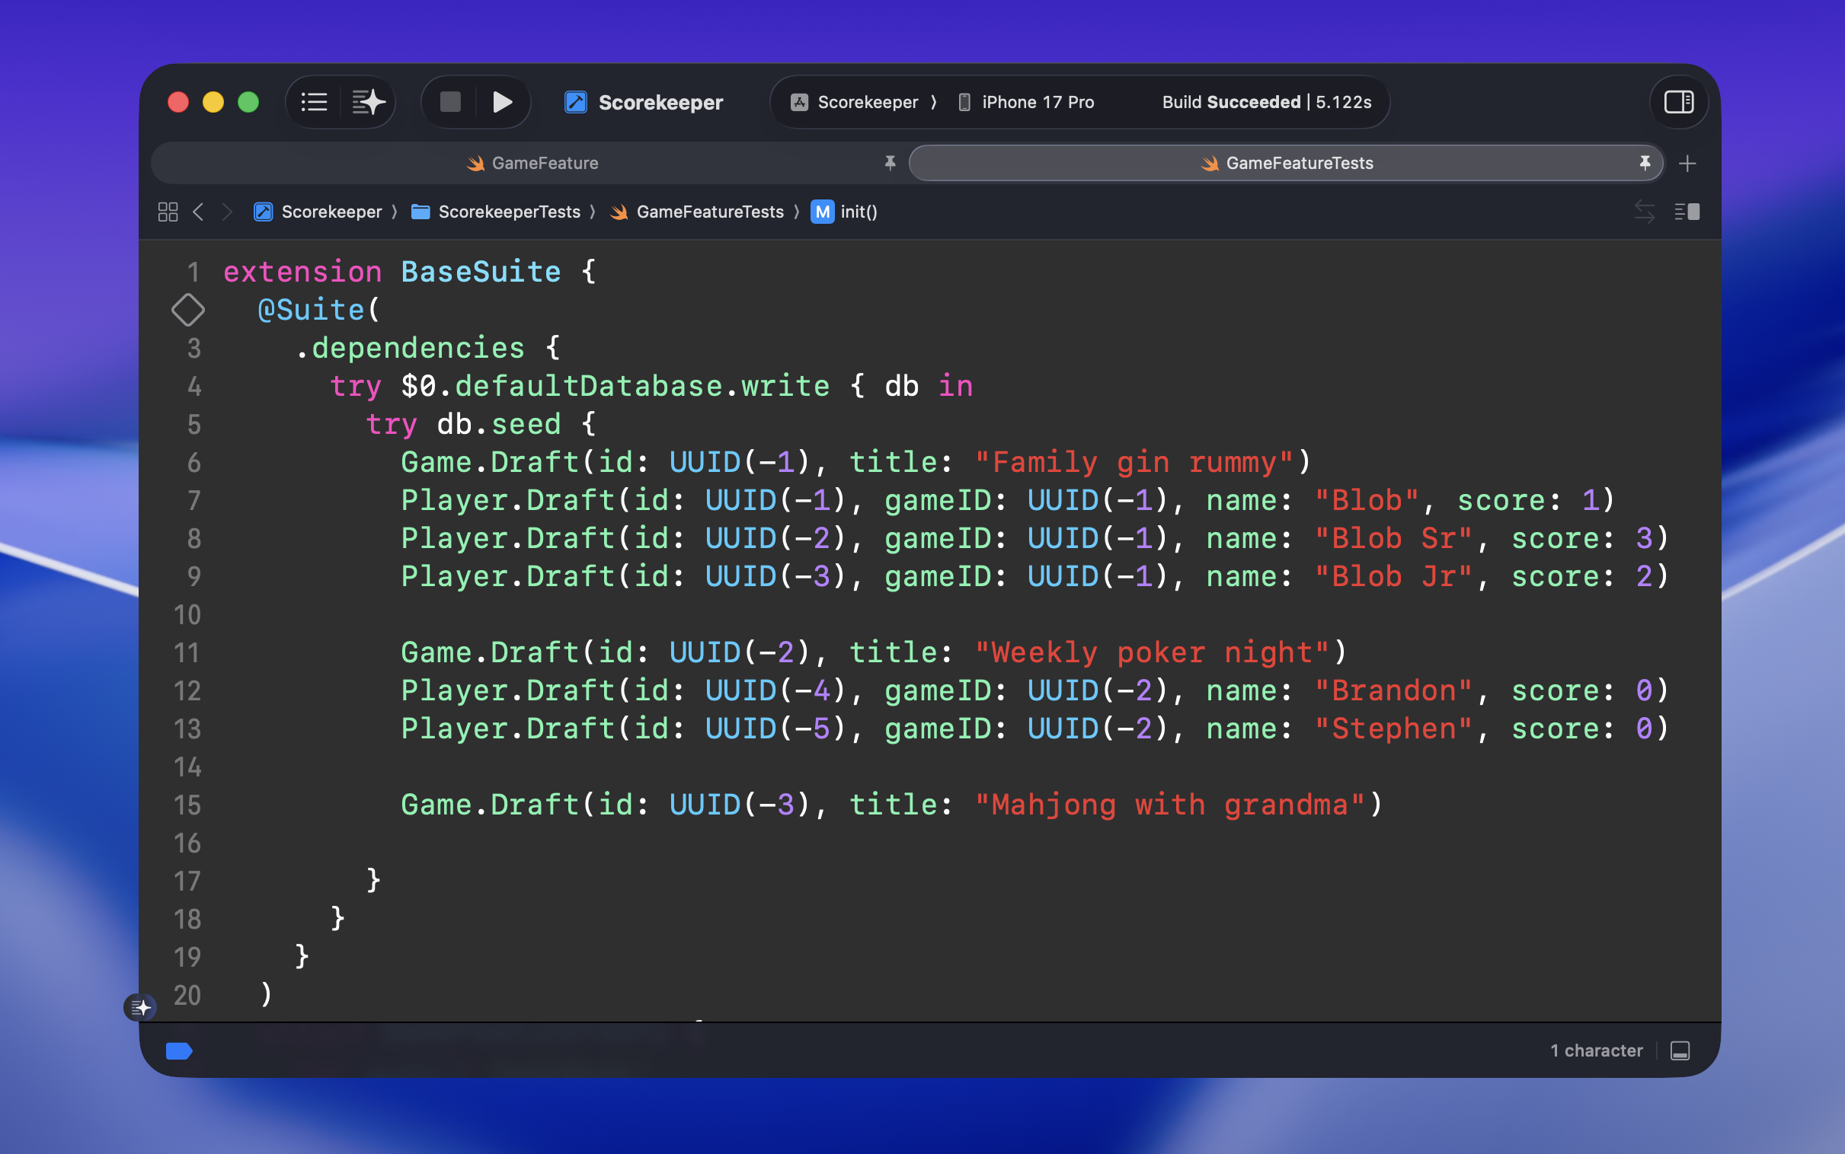Screen dimensions: 1845x1154
Task: Click the test diamond next to @Suite
Action: click(x=188, y=310)
